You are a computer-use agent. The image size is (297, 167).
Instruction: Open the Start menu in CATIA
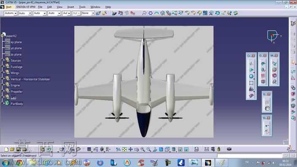coord(8,7)
